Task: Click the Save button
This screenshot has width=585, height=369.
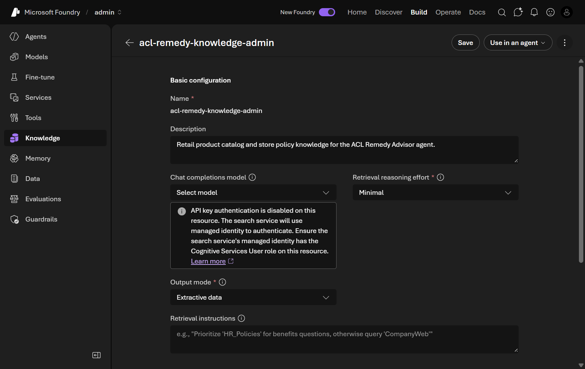Action: (x=465, y=43)
